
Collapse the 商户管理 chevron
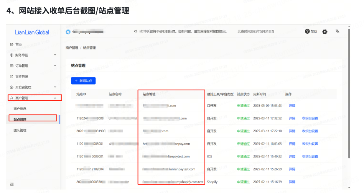[55, 98]
